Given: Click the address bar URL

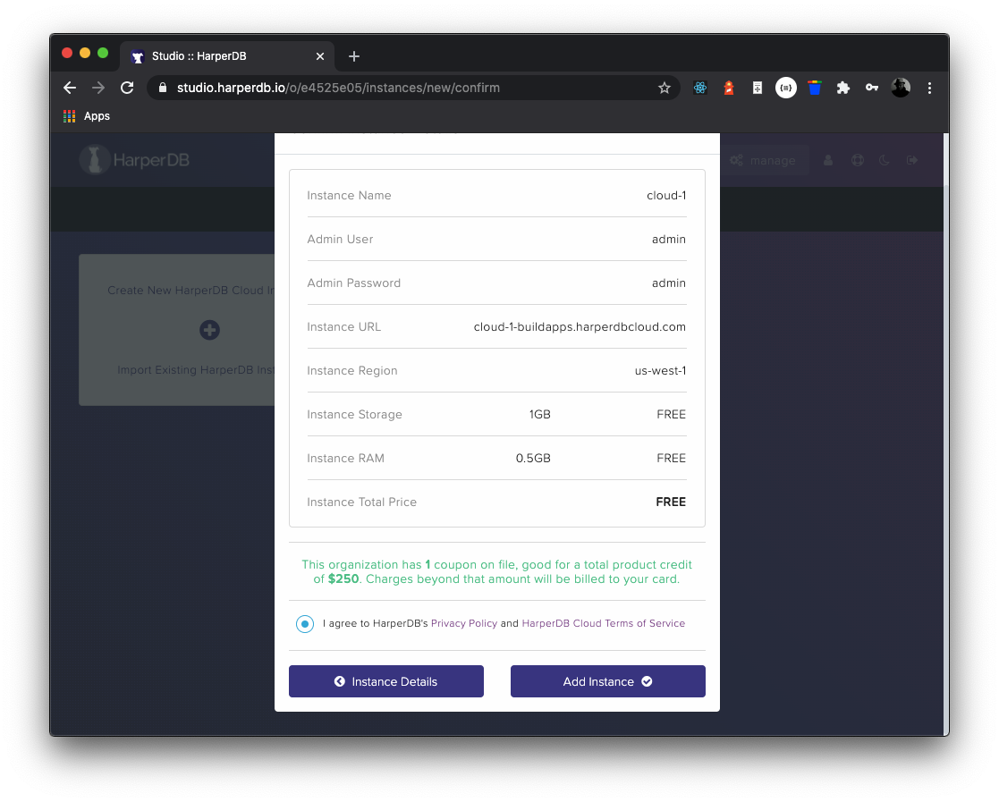Looking at the screenshot, I should click(x=338, y=88).
